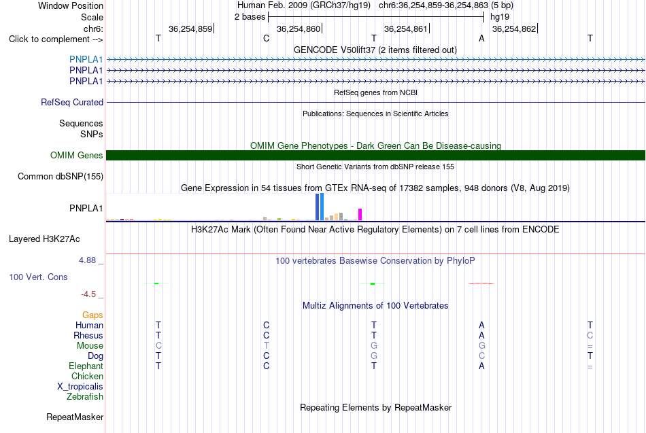Click the PhyloP upper limit value 4.88
This screenshot has width=646, height=433.
87,260
